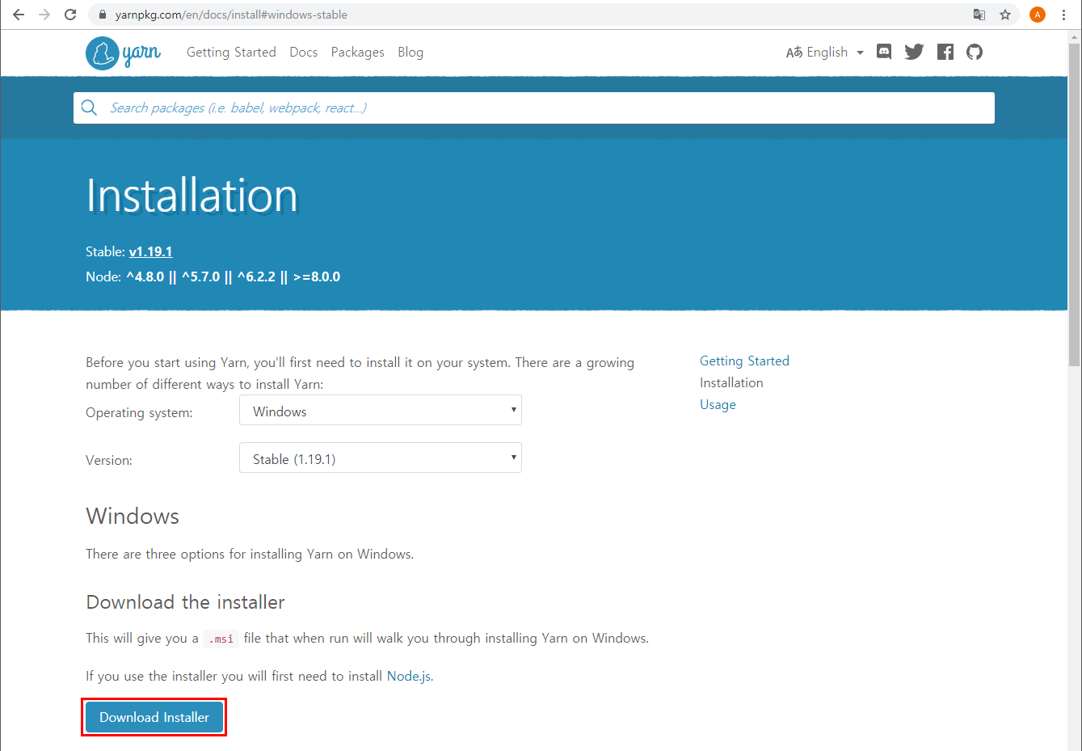This screenshot has width=1082, height=751.
Task: Click the browser forward arrow
Action: [x=44, y=15]
